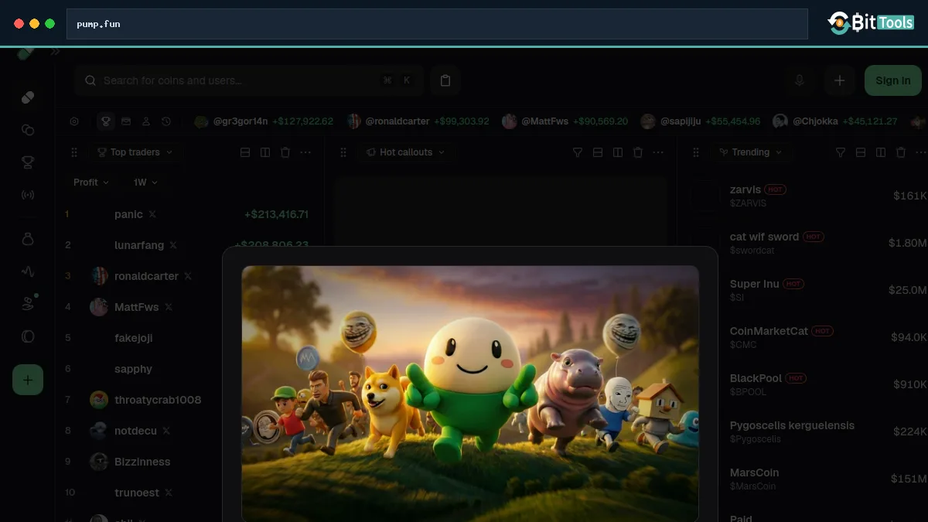Split Top traders panel horizontally
This screenshot has width=928, height=522.
[x=245, y=152]
